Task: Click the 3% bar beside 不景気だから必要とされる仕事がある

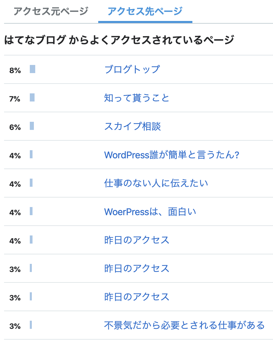Action: (31, 325)
